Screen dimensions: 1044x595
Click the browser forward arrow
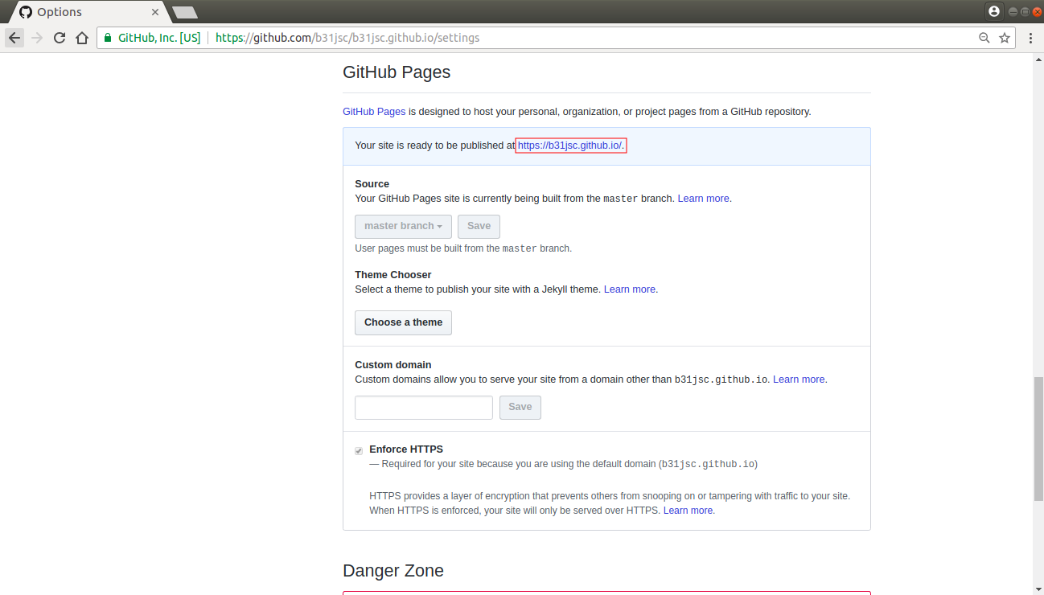point(37,38)
